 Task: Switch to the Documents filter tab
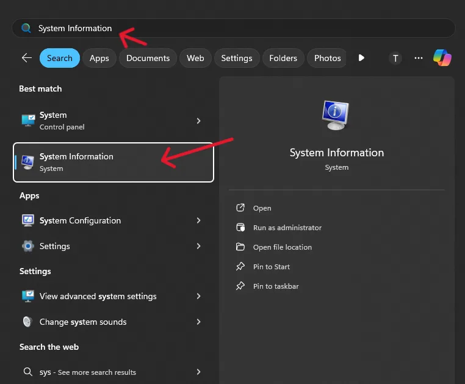[x=148, y=58]
